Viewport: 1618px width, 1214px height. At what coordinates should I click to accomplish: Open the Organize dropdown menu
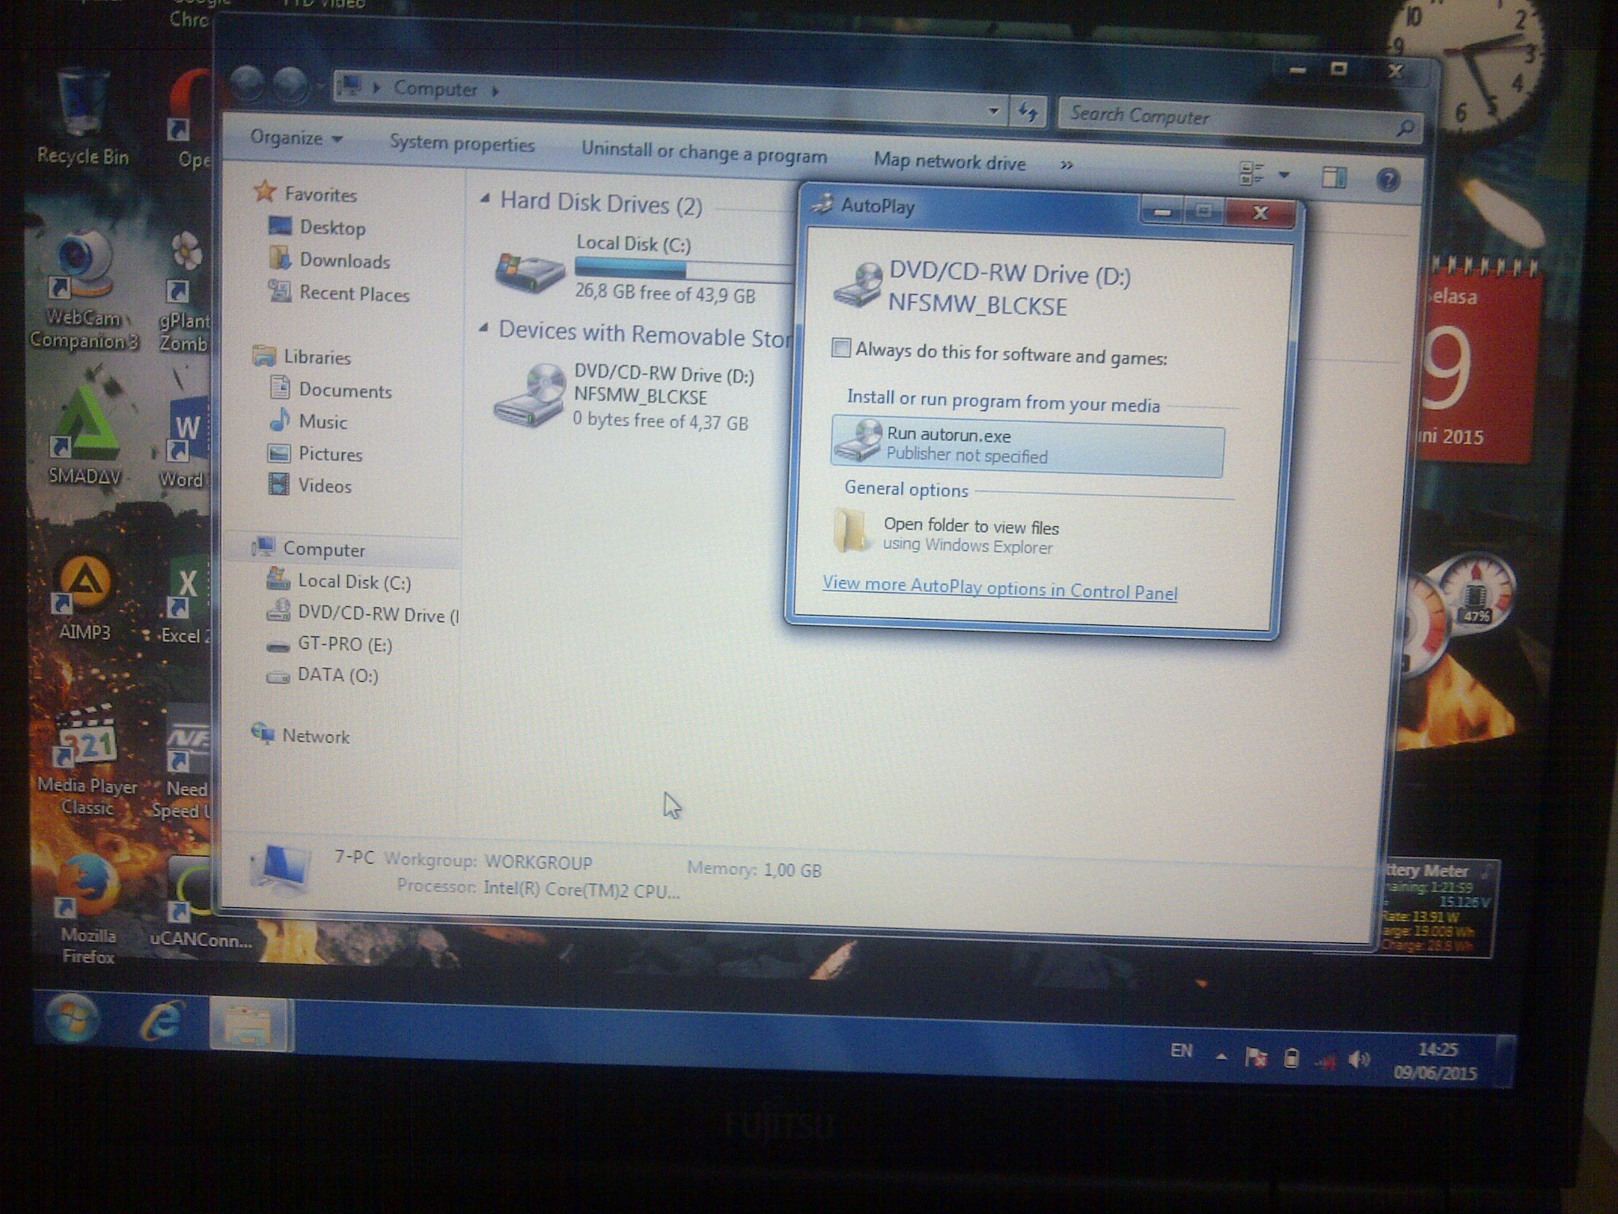pos(296,138)
